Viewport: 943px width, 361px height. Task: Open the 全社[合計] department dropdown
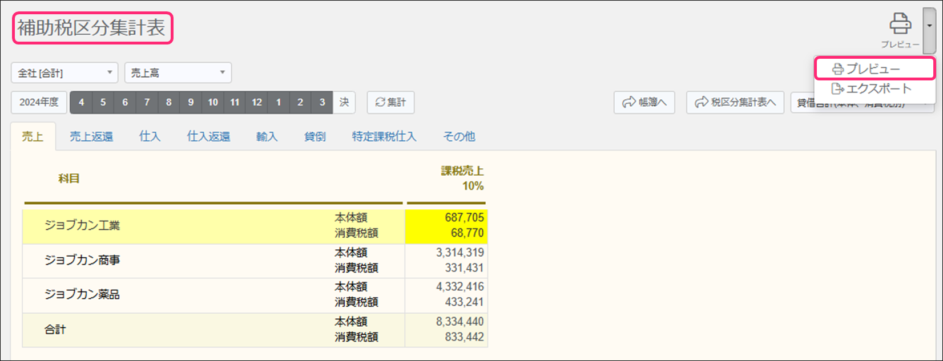pyautogui.click(x=65, y=73)
